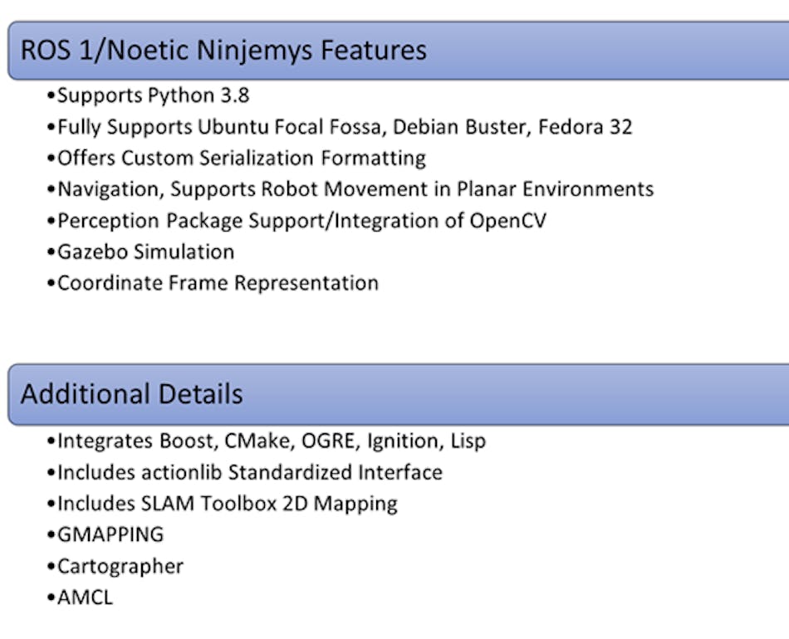Screen dimensions: 789x639
Task: Select the Navigation Planar Environments bullet
Action: 350,189
